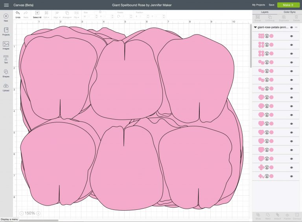Click the rotate value stepper
Screen dimensions: 302x222
point(131,16)
